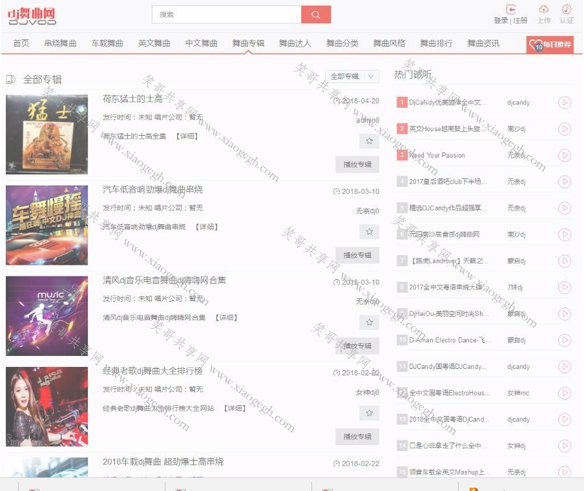Image resolution: width=584 pixels, height=491 pixels.
Task: Play the Need Your Passion track
Action: click(x=565, y=155)
